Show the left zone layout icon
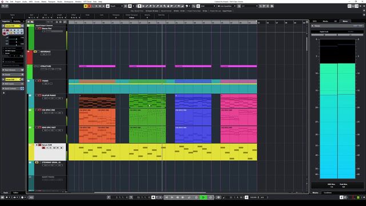The image size is (366, 206). click(349, 6)
